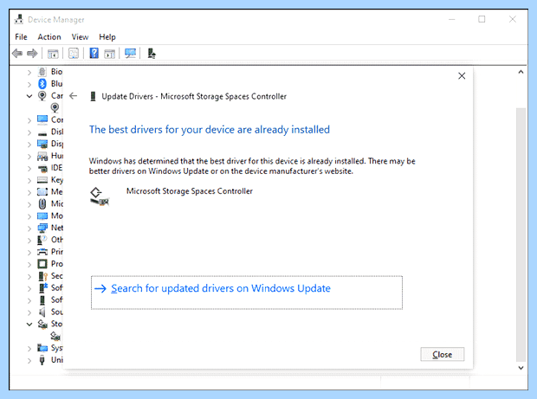Select the Display adapters icon

point(42,144)
